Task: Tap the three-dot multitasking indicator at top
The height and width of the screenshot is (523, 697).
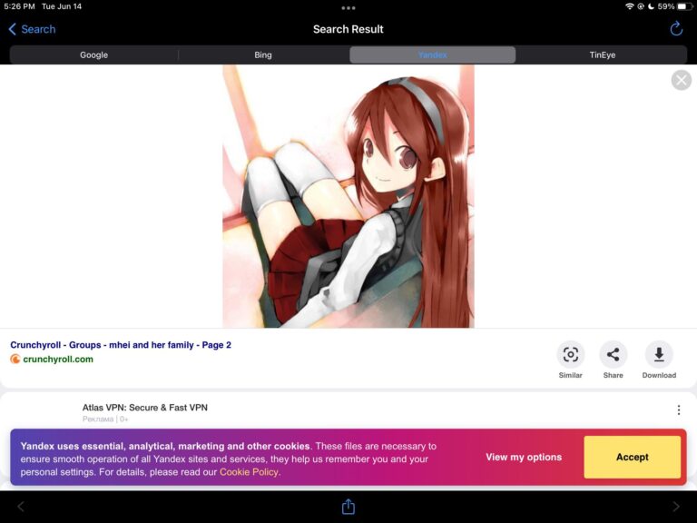Action: coord(348,7)
